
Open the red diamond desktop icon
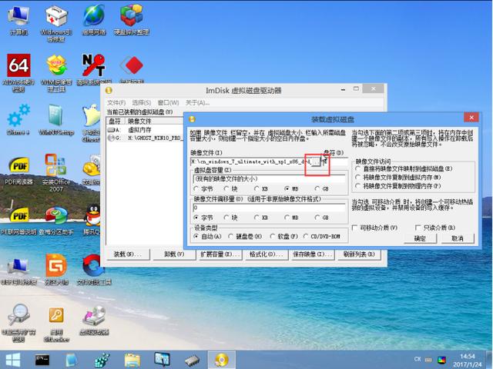coord(132,68)
